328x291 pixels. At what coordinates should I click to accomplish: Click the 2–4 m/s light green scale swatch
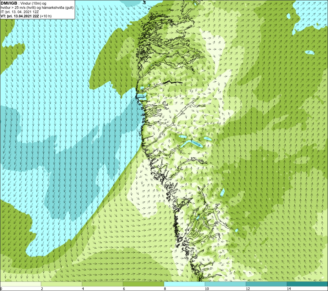coord(62,284)
